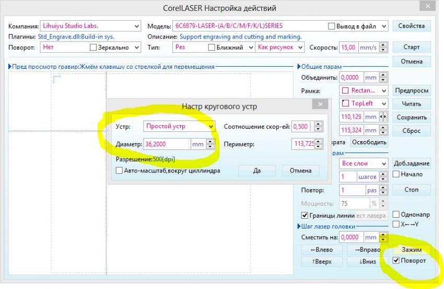Screen dimensions: 444x289
Task: Click the Диаметр spinner arrows
Action: pos(211,144)
